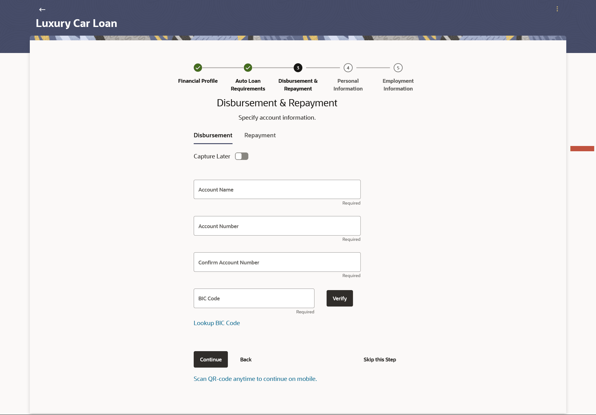Screen dimensions: 596x415
Task: Open the Lookup BIC Code link
Action: point(217,323)
